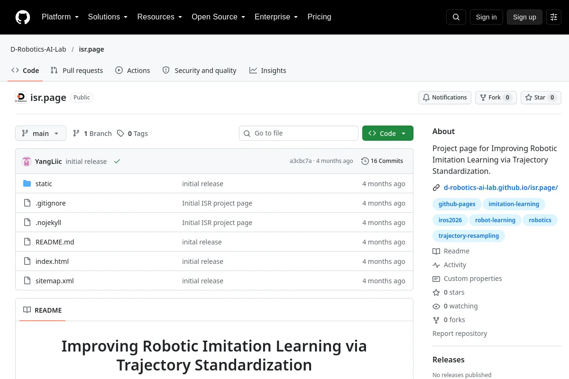569x379 pixels.
Task: Open the Insights tab
Action: (268, 71)
